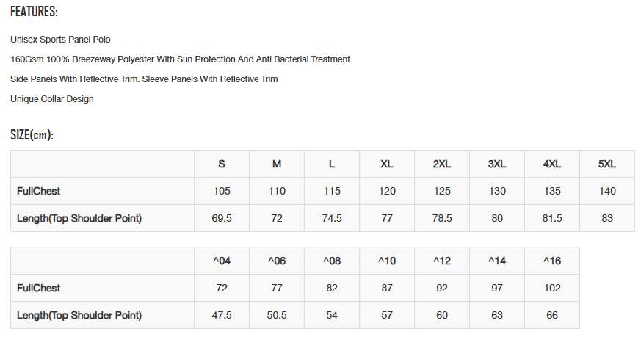Click the 3XL column header cell
Image resolution: width=641 pixels, height=337 pixels.
click(497, 164)
